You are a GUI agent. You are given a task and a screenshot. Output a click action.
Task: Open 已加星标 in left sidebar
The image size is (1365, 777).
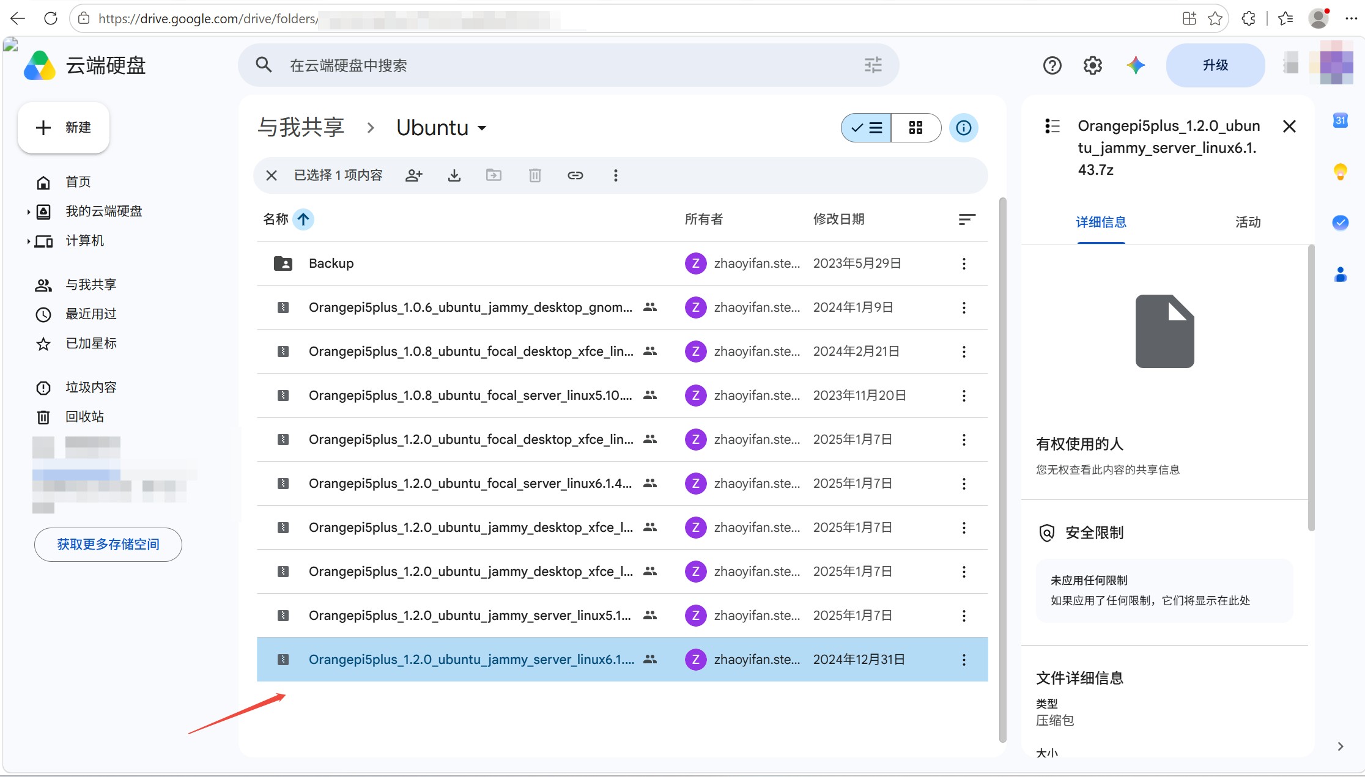[x=91, y=343]
